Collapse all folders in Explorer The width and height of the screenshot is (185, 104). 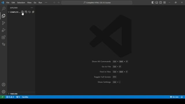tap(33, 12)
